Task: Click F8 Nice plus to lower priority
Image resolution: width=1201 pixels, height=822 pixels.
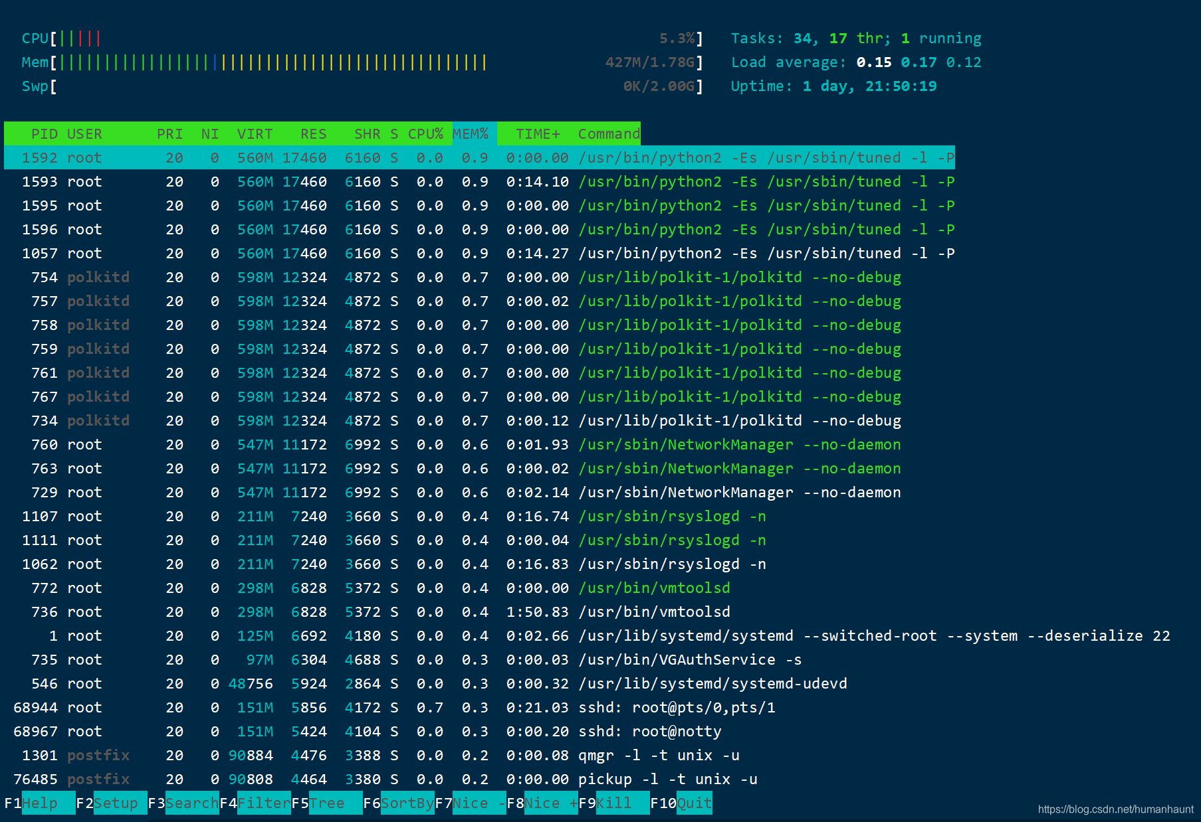Action: click(542, 803)
